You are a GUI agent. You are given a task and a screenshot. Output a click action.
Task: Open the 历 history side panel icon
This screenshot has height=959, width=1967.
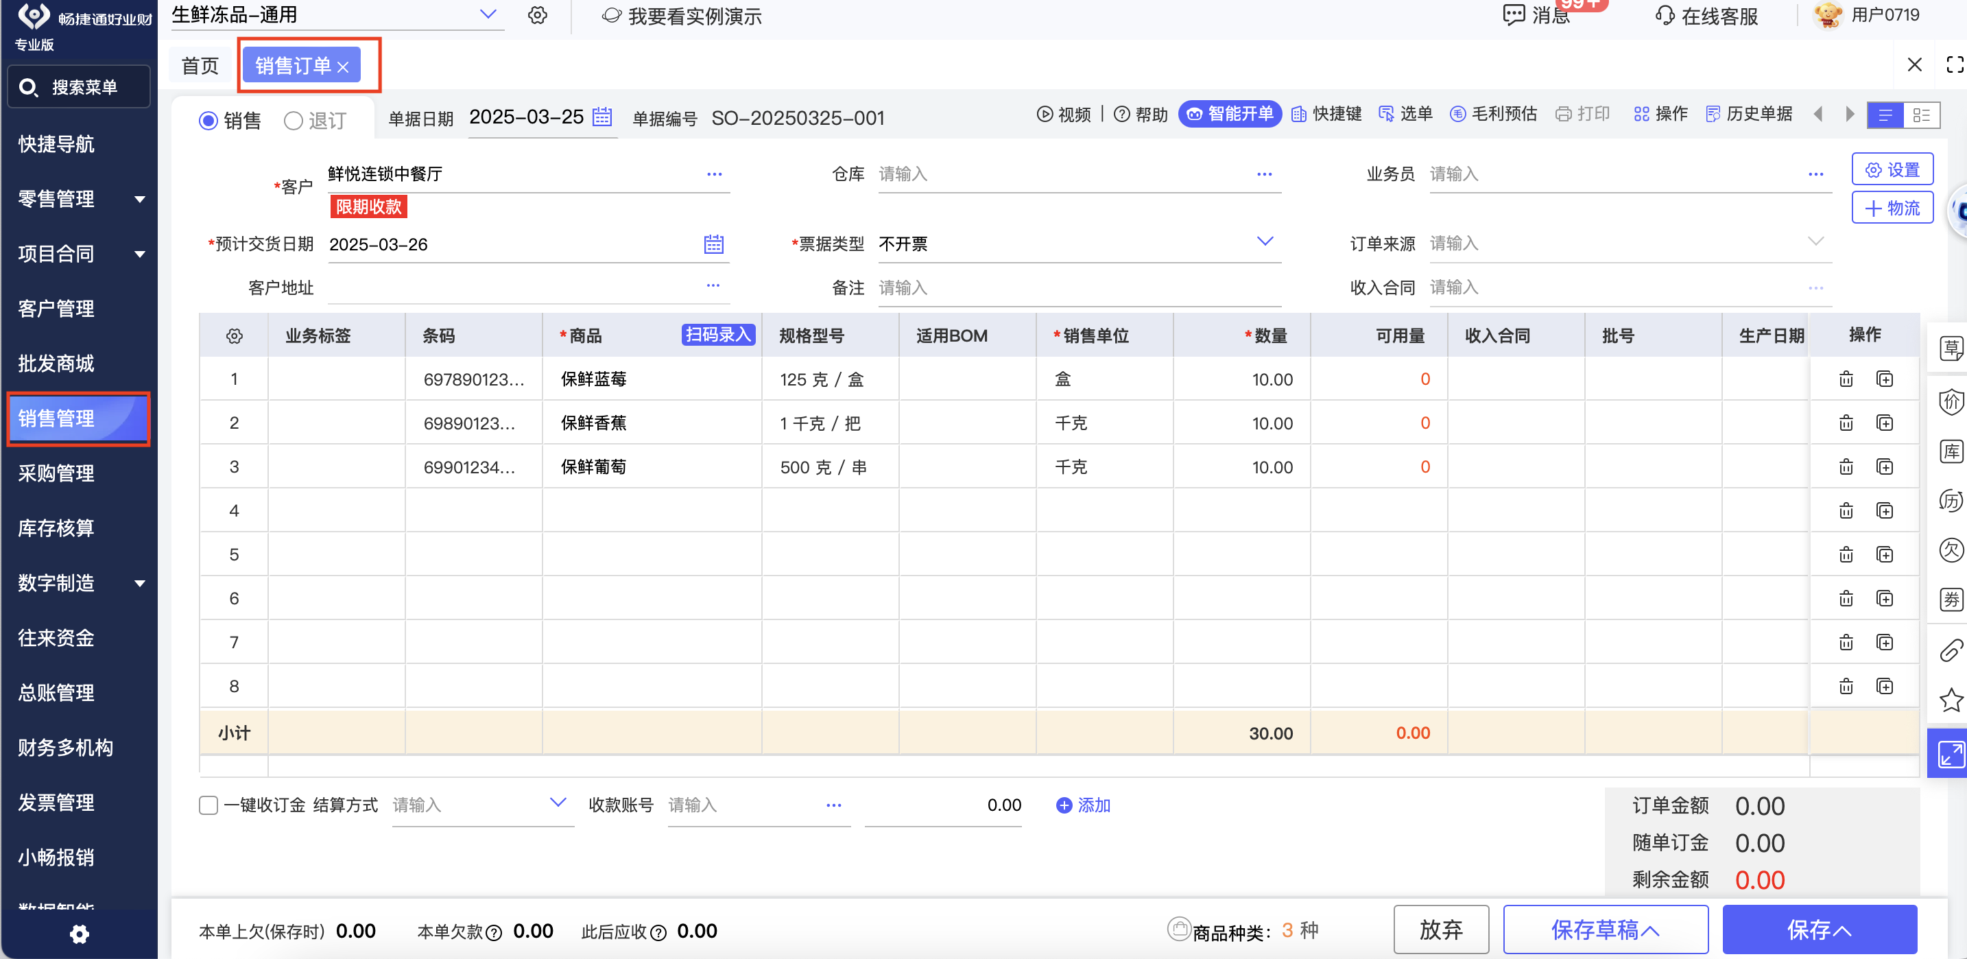click(x=1951, y=501)
